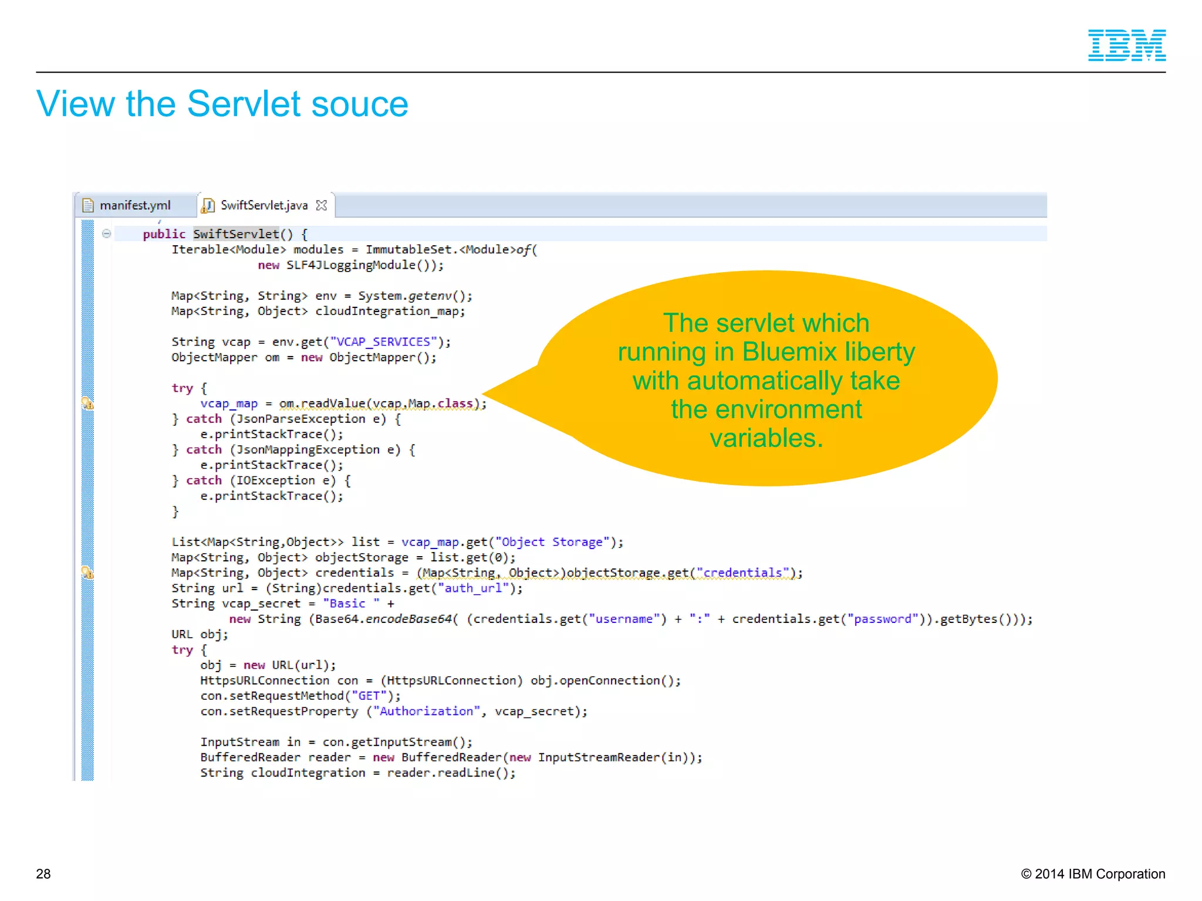This screenshot has height=901, width=1202.
Task: Click the ObjectMapper om declaration
Action: coord(304,357)
